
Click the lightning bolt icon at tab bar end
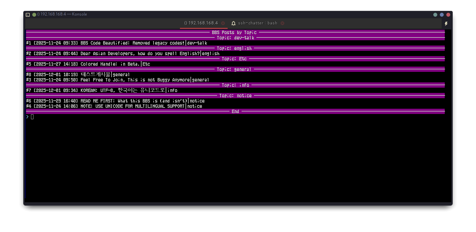tap(446, 24)
